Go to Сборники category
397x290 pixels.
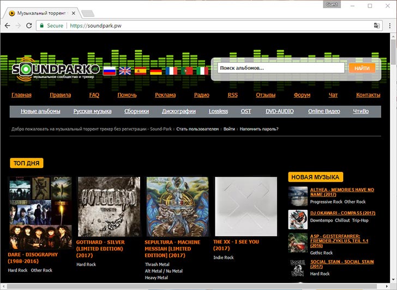(136, 111)
